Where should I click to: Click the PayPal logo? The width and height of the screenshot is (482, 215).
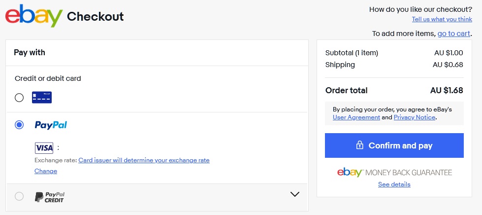pyautogui.click(x=51, y=125)
